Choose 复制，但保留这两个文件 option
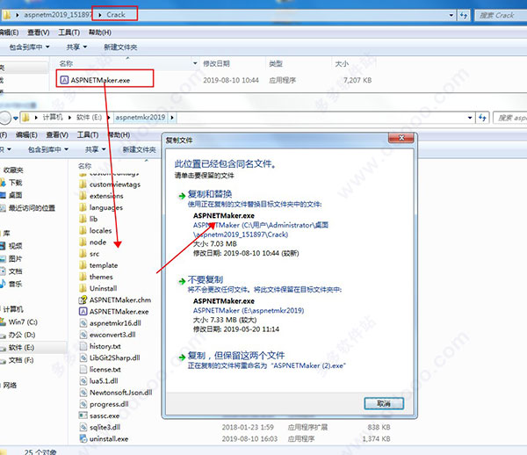The width and height of the screenshot is (527, 455). pos(236,356)
